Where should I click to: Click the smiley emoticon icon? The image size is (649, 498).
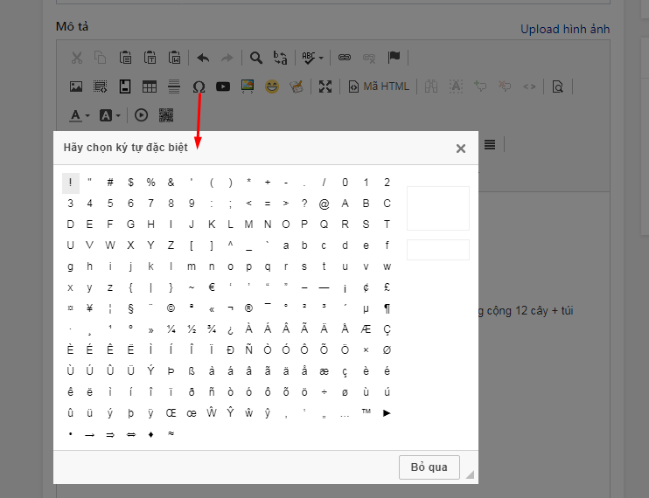(272, 86)
